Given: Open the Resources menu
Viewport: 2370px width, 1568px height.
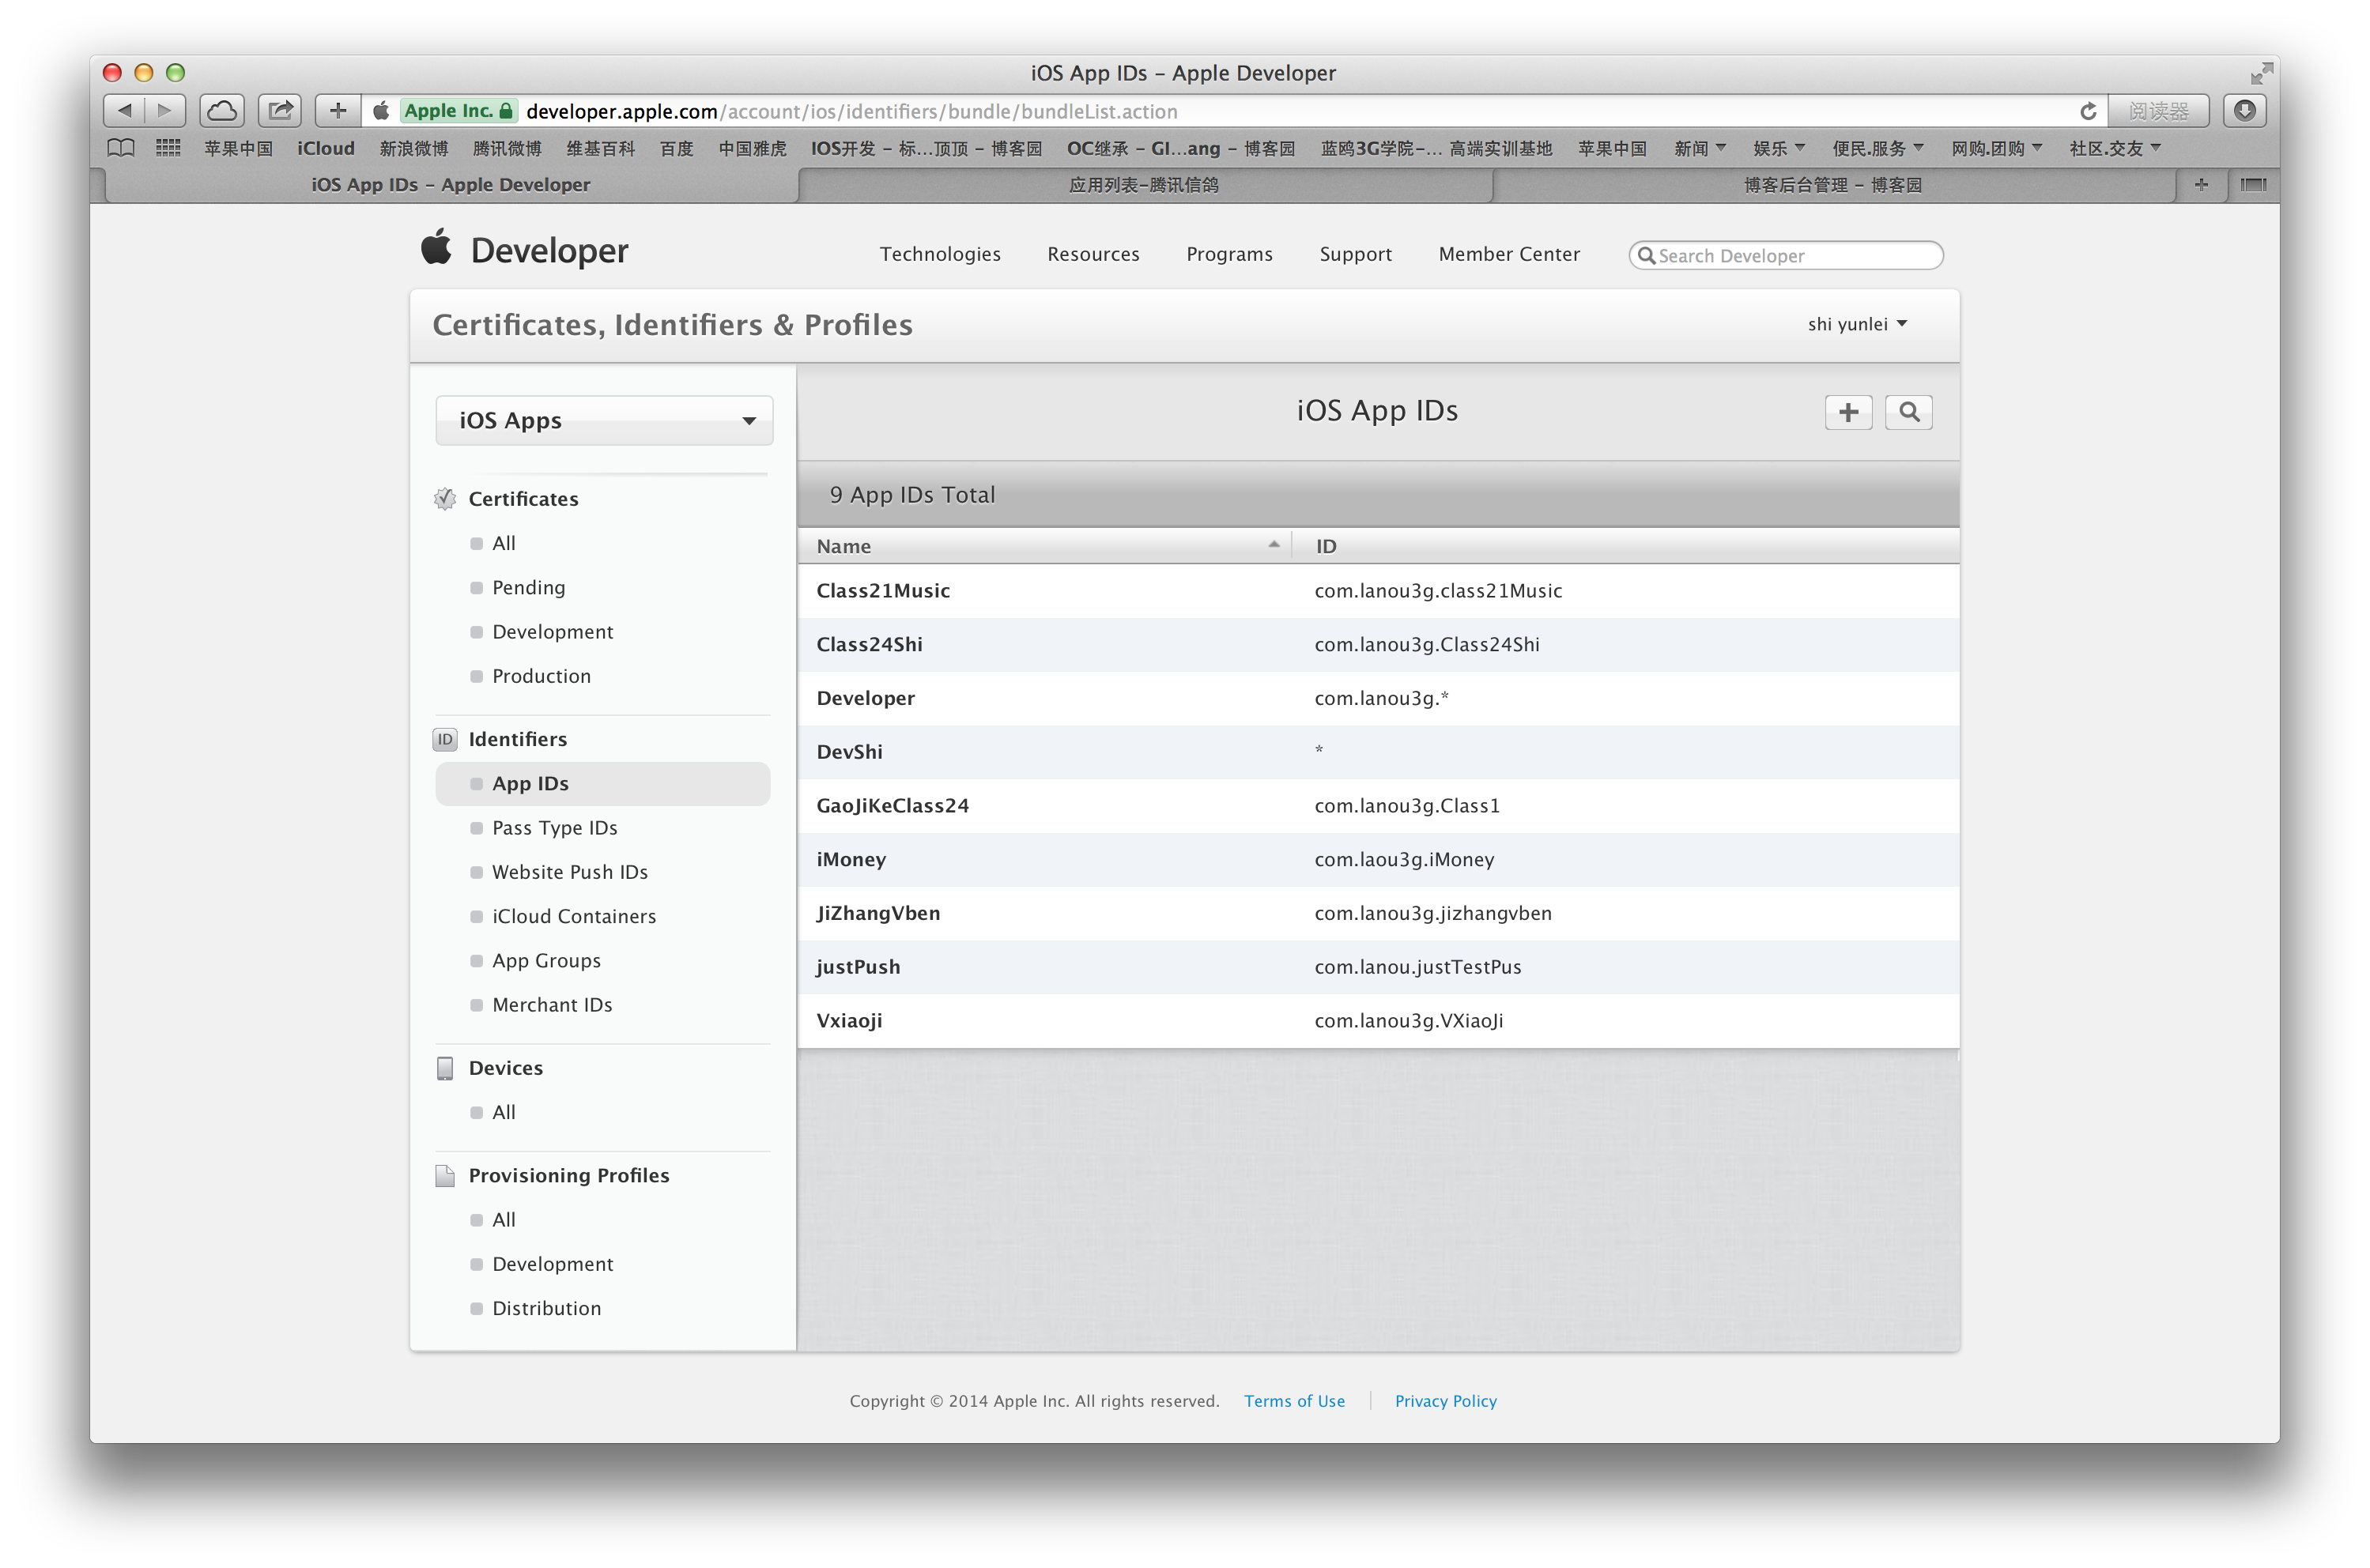Looking at the screenshot, I should 1093,254.
